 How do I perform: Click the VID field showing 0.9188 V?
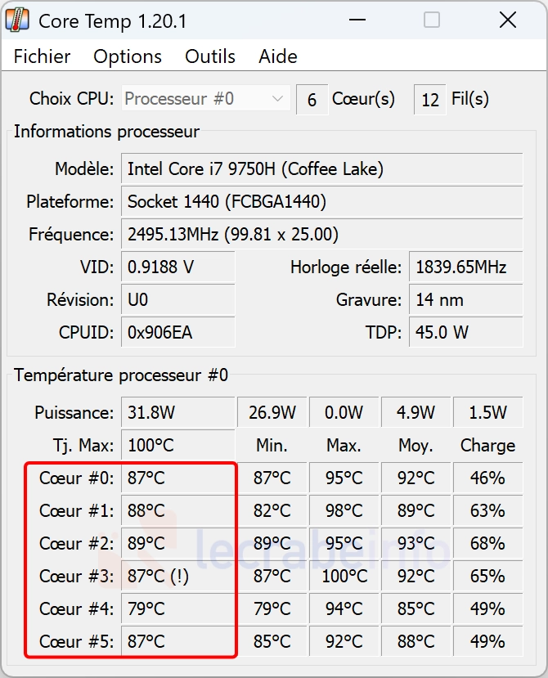coord(178,267)
